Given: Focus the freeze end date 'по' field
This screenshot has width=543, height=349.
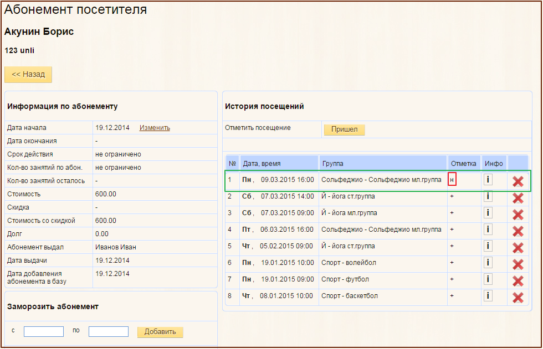Looking at the screenshot, I should tap(109, 331).
